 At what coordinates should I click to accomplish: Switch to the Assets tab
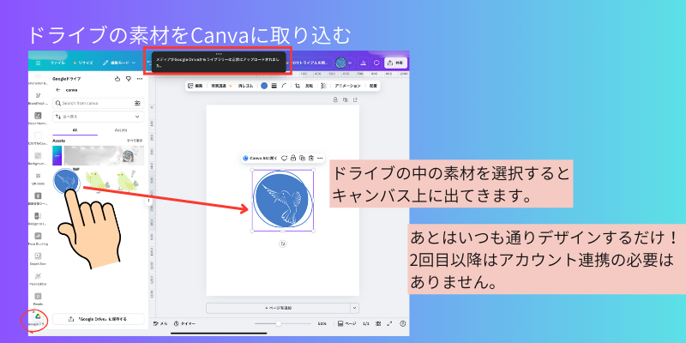click(x=121, y=130)
